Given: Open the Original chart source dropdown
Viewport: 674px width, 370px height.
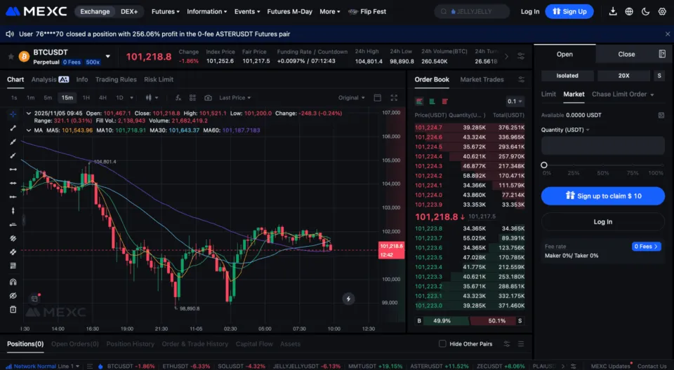Looking at the screenshot, I should pos(351,98).
